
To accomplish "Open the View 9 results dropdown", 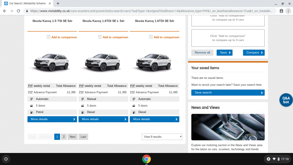I will point(162,137).
